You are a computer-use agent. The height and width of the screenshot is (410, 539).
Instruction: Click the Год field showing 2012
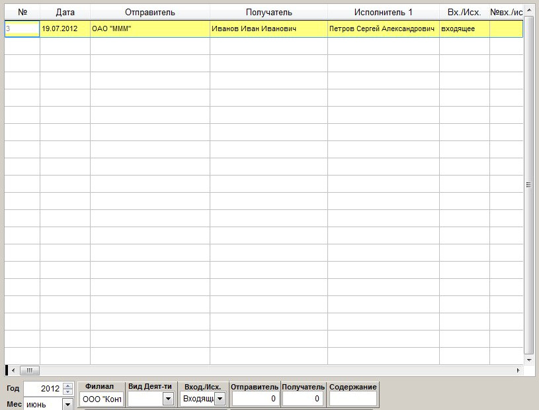tap(44, 389)
